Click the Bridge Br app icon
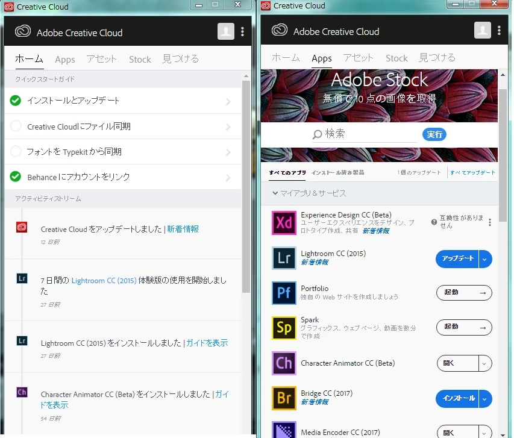The image size is (514, 438). coord(284,398)
